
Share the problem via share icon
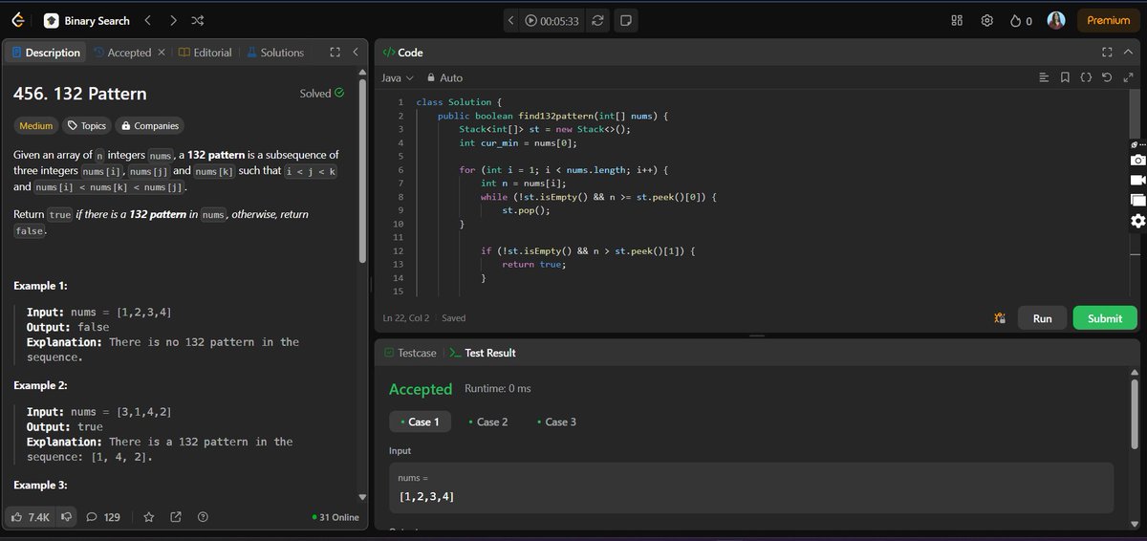(x=176, y=517)
